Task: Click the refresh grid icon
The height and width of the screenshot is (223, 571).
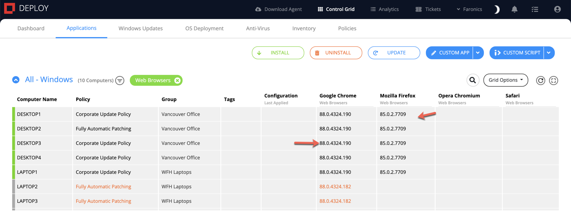Action: pos(541,81)
